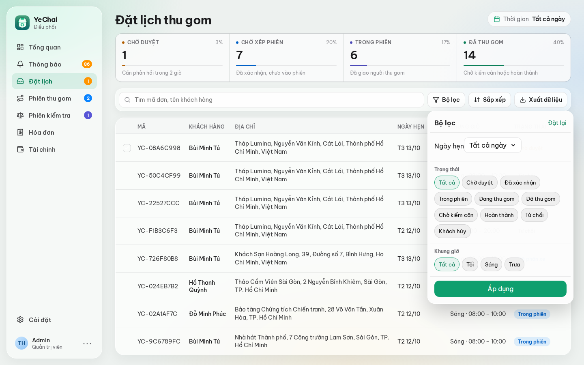Image resolution: width=584 pixels, height=365 pixels.
Task: Click the Áp dụng button
Action: [x=500, y=289]
